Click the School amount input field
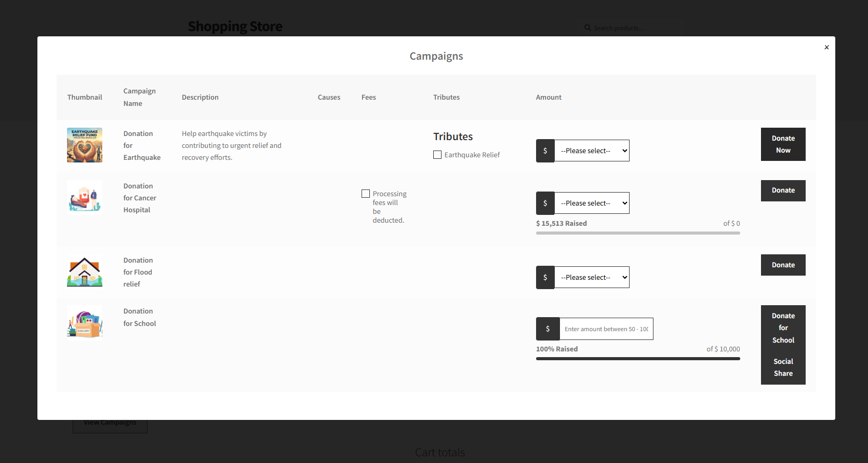The height and width of the screenshot is (463, 868). [606, 329]
